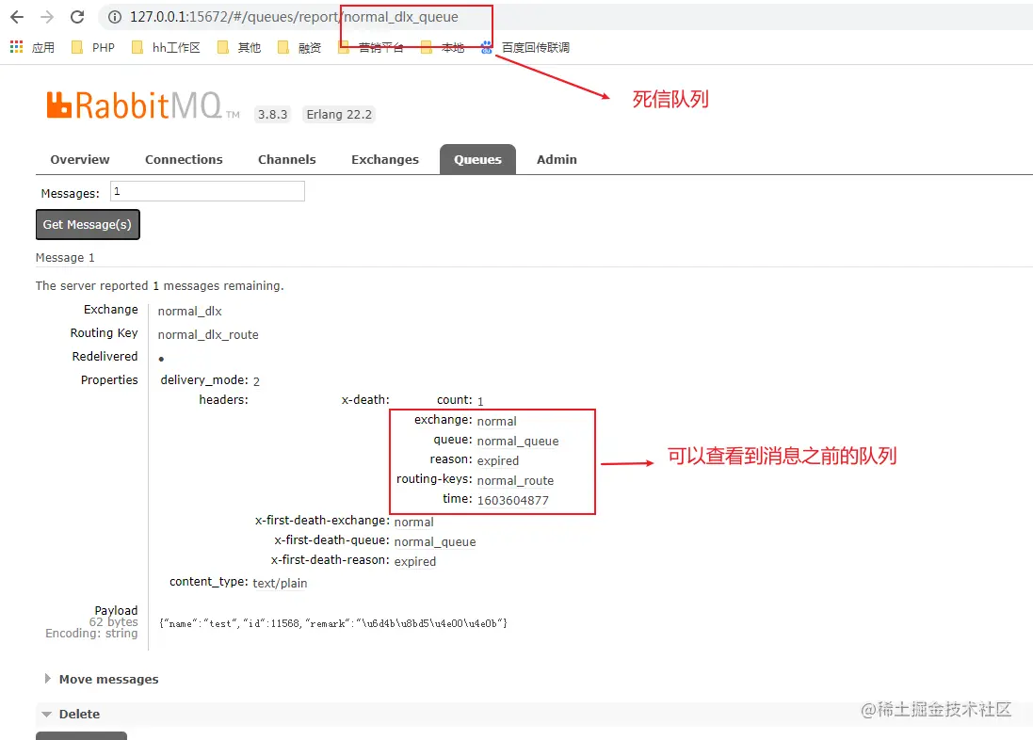The height and width of the screenshot is (740, 1033).
Task: Focus the Messages count input field
Action: 207,191
